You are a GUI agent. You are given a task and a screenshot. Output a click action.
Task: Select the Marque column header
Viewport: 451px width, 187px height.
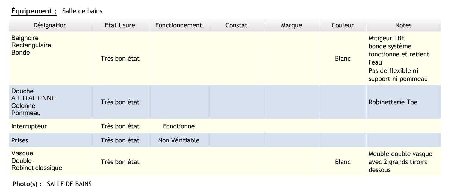(x=291, y=26)
